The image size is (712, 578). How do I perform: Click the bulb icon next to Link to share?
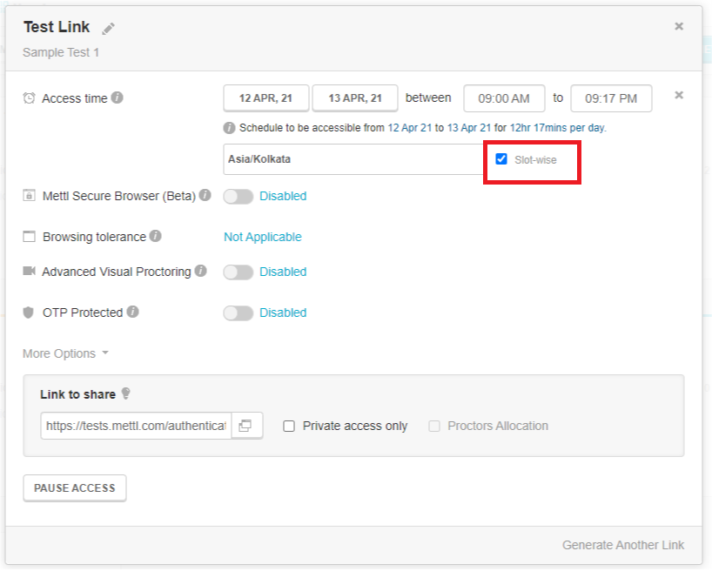coord(124,394)
